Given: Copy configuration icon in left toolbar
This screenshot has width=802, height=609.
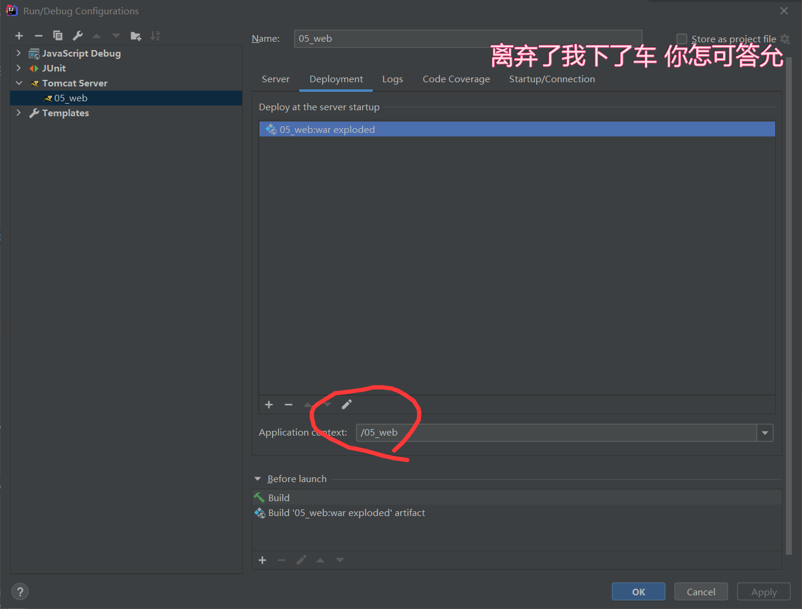Looking at the screenshot, I should (x=58, y=36).
